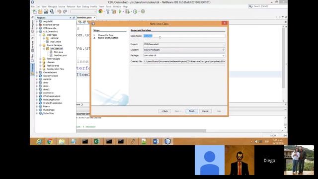This screenshot has width=318, height=179.
Task: Click the NetBeans cube taskbar icon
Action: point(167,141)
